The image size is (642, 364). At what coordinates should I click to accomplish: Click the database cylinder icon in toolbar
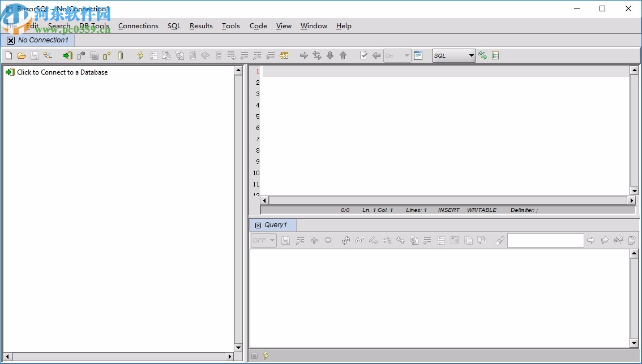pos(120,55)
